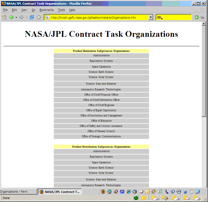208x202 pixels.
Task: Click the thunderstorm weather status icon
Action: [165, 198]
